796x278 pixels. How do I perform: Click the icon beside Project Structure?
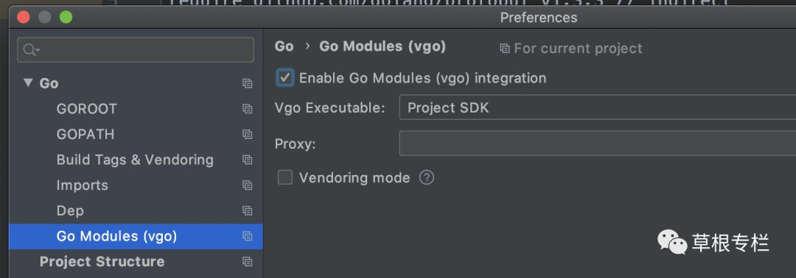click(x=247, y=262)
